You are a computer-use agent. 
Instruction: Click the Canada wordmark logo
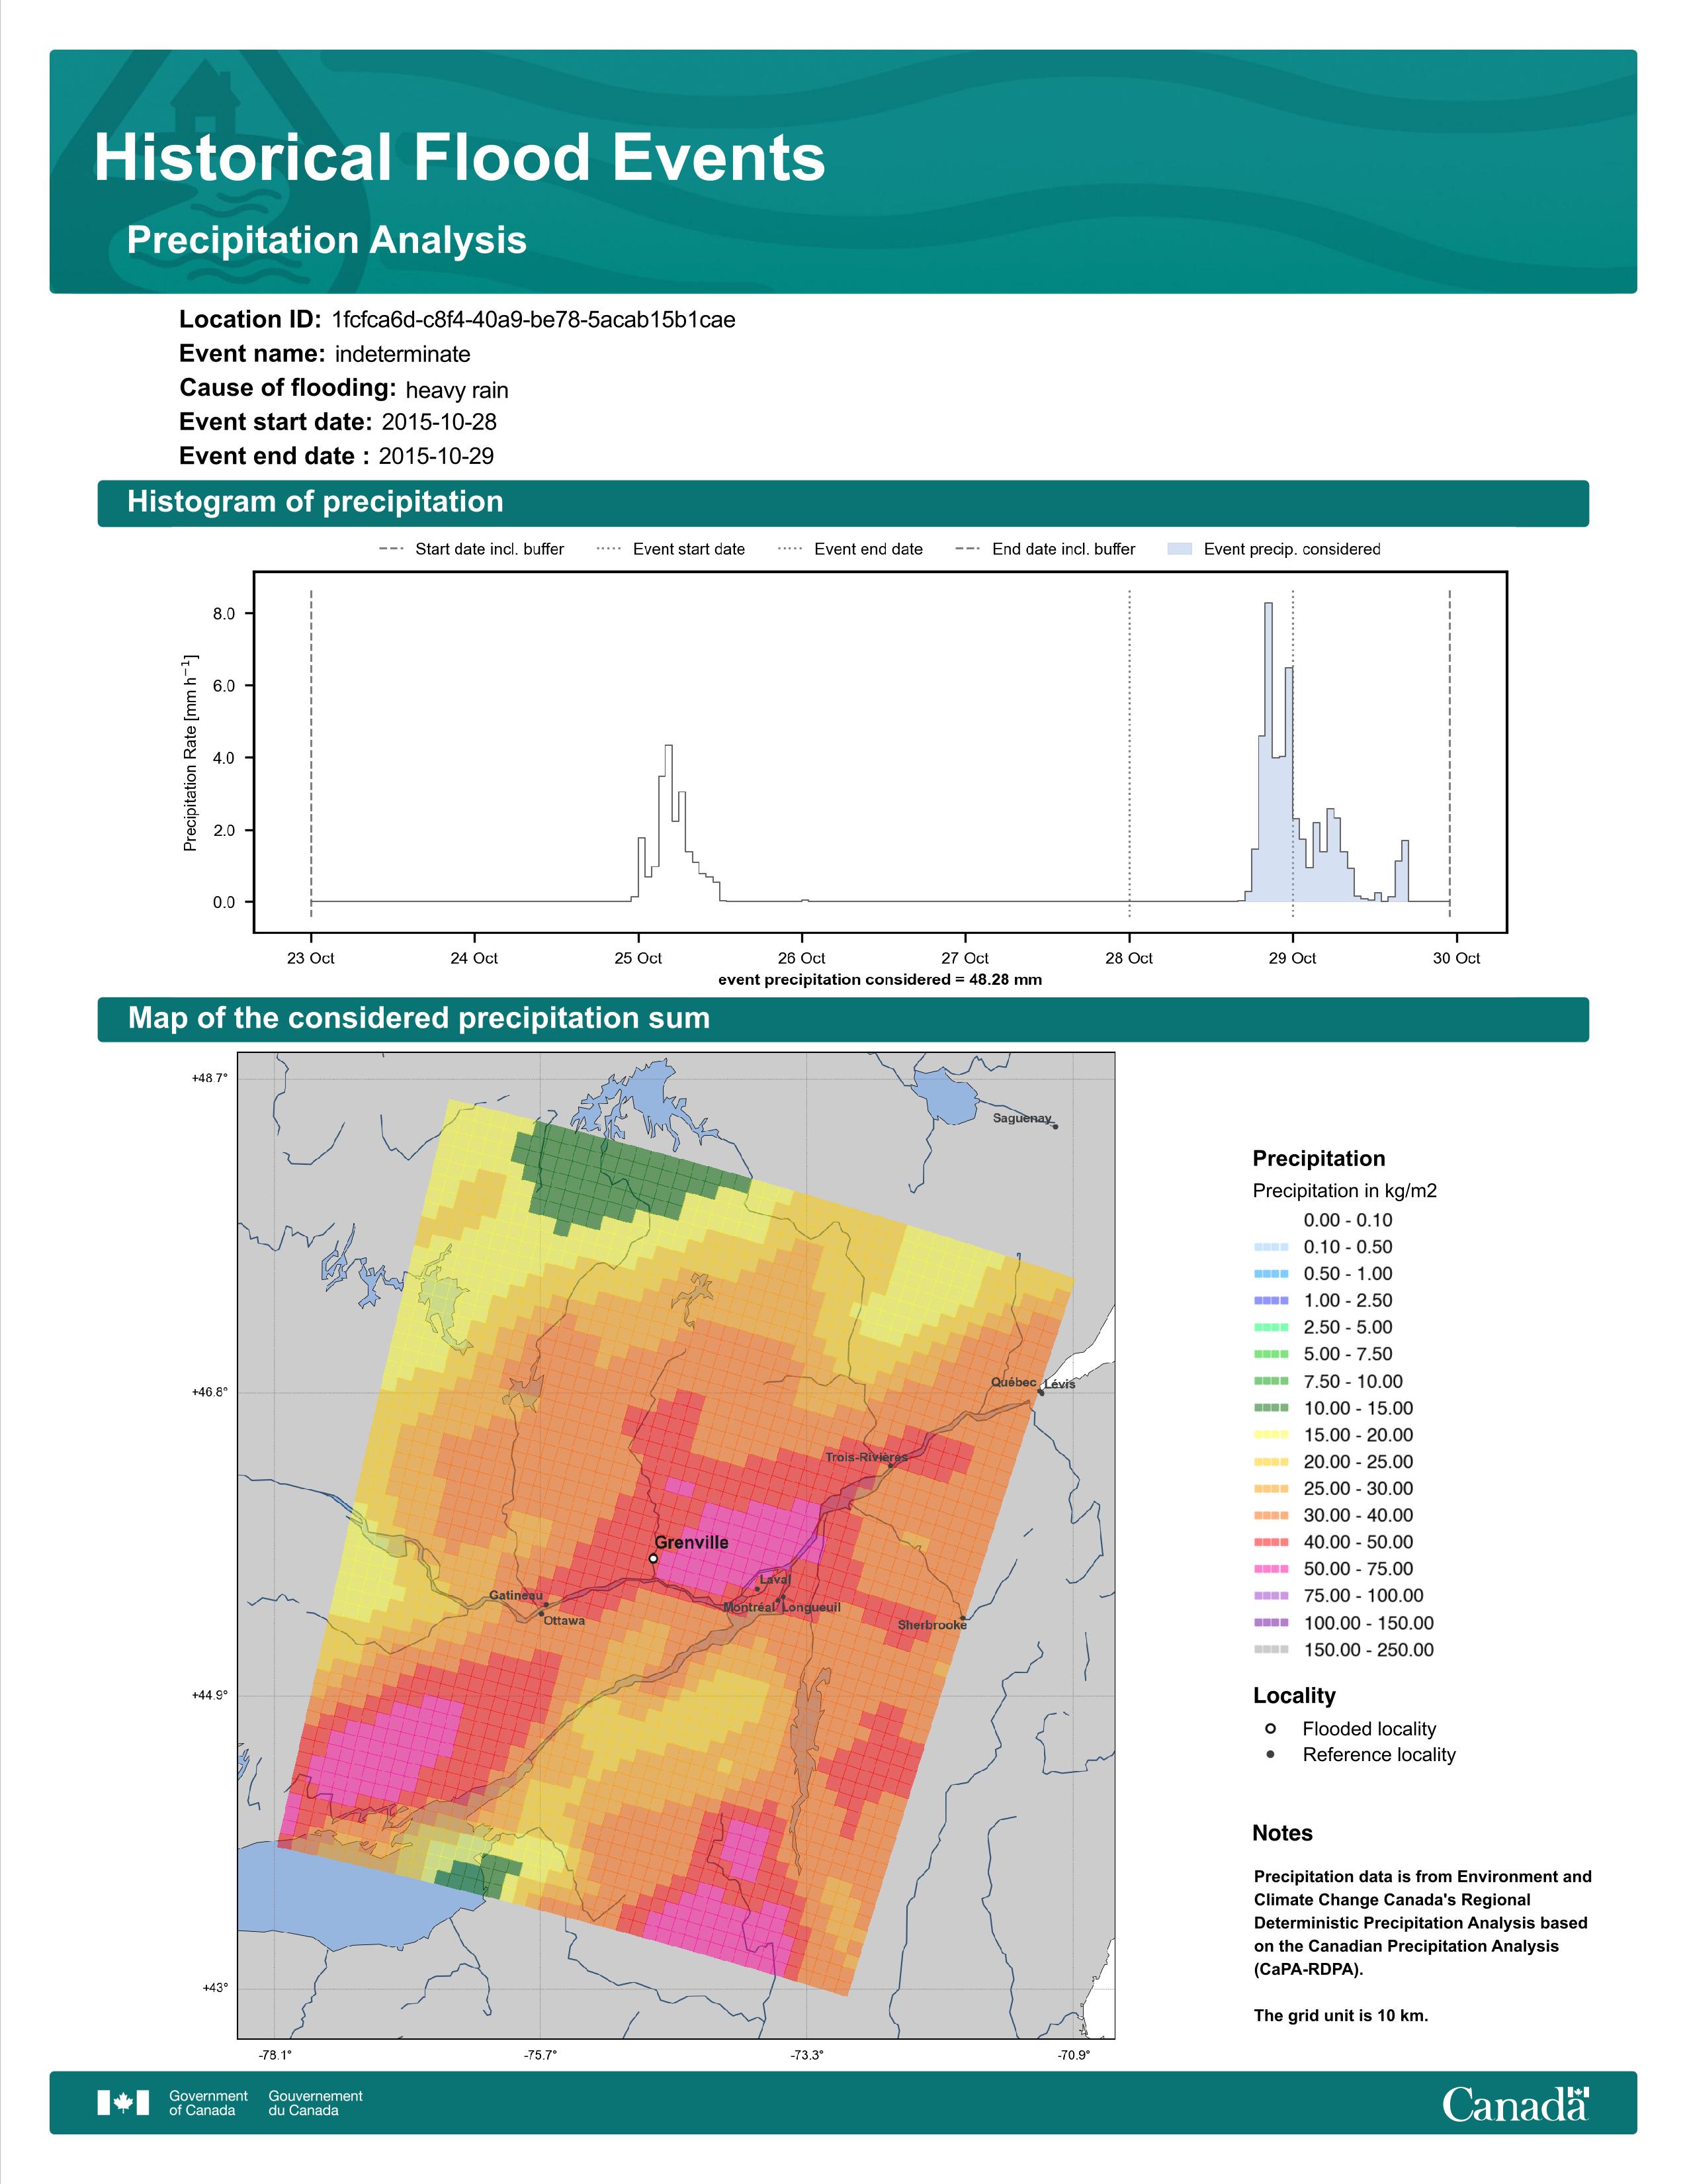point(1515,2103)
